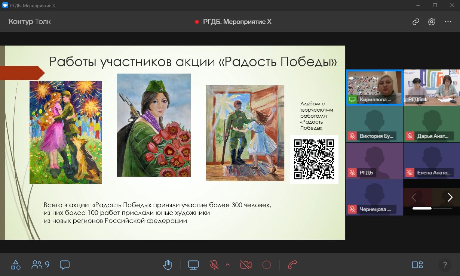Start meeting recording
Viewport: 460px width, 276px height.
(267, 264)
